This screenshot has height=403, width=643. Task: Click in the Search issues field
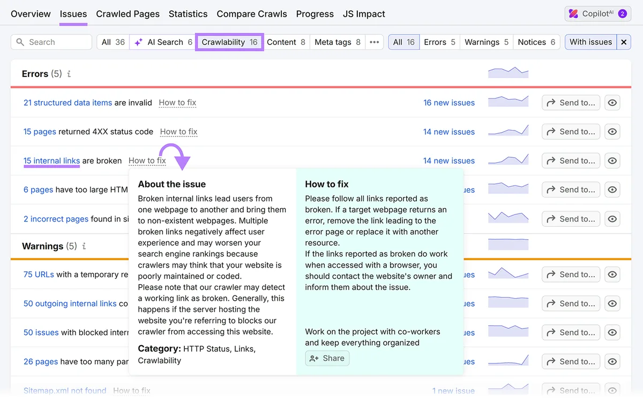pos(51,42)
